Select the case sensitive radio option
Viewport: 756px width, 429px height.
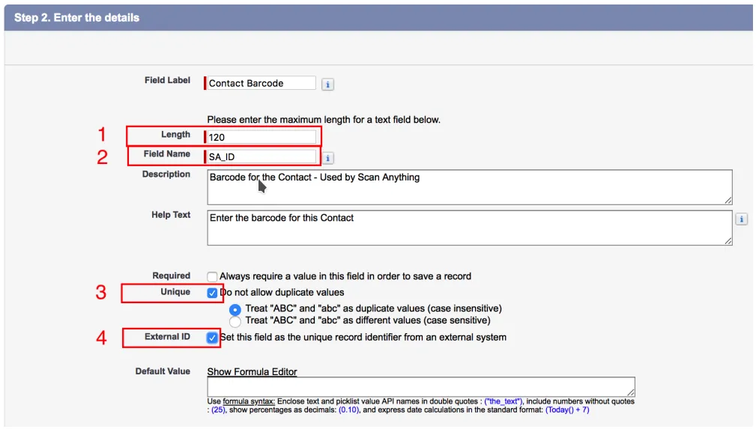(235, 321)
